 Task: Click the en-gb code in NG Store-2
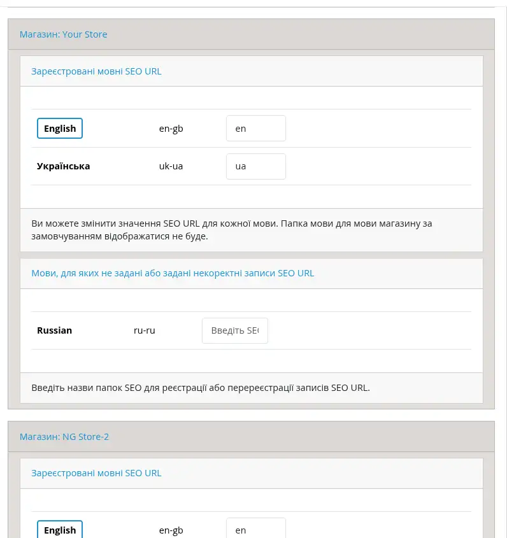point(171,530)
